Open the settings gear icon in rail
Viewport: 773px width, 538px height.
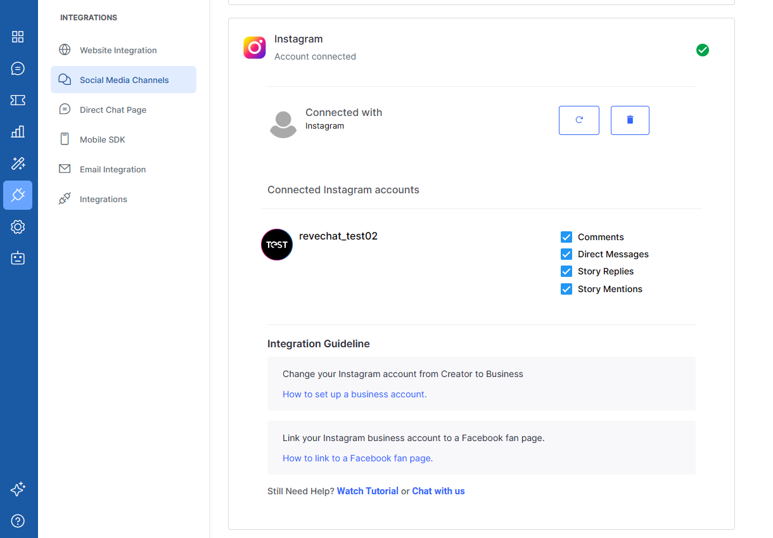click(x=18, y=227)
